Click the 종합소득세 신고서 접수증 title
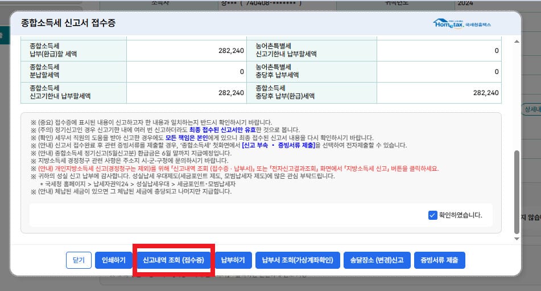 pyautogui.click(x=68, y=23)
